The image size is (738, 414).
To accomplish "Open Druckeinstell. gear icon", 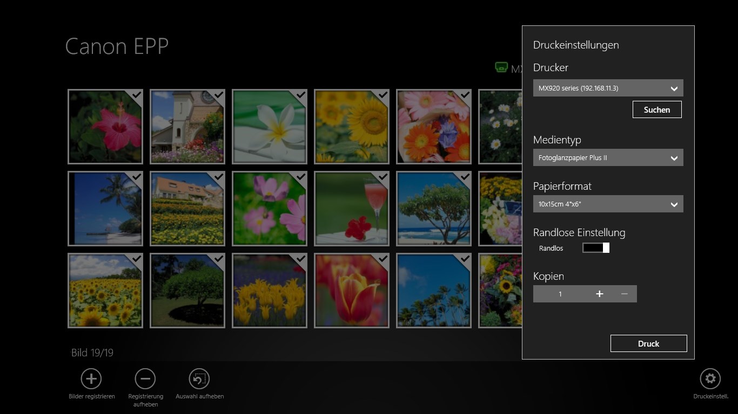I will pos(710,379).
